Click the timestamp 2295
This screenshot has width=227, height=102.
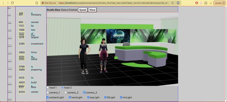click(22, 44)
